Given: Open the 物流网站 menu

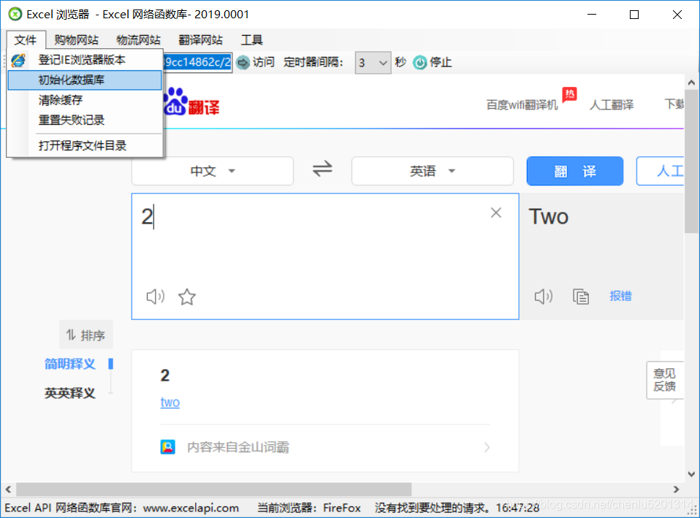Looking at the screenshot, I should pos(138,39).
